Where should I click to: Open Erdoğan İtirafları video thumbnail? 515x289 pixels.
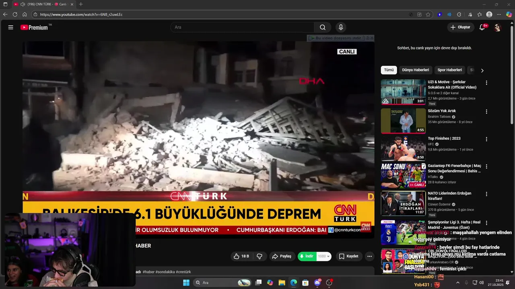coord(403,203)
